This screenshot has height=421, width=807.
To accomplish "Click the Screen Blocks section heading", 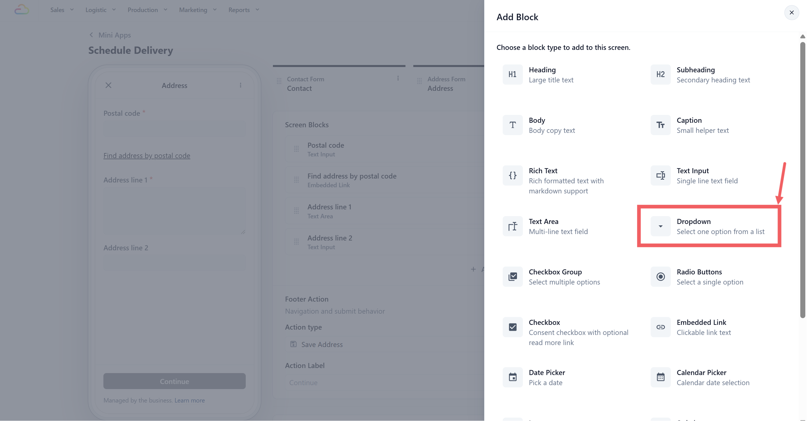I will (307, 124).
